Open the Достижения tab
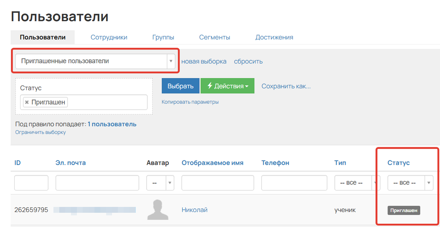The height and width of the screenshot is (227, 440). 274,37
